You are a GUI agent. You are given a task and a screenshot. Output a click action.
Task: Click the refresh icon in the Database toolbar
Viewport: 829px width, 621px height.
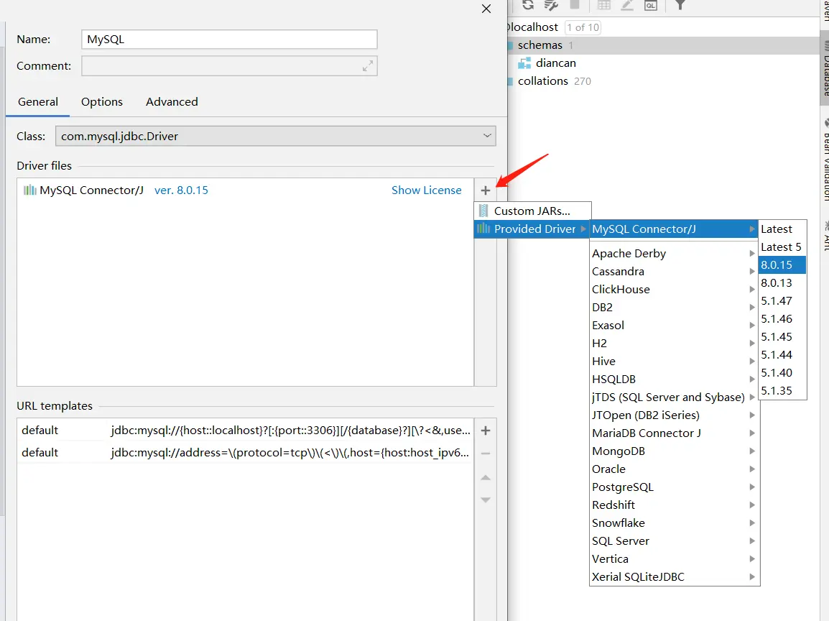point(527,5)
